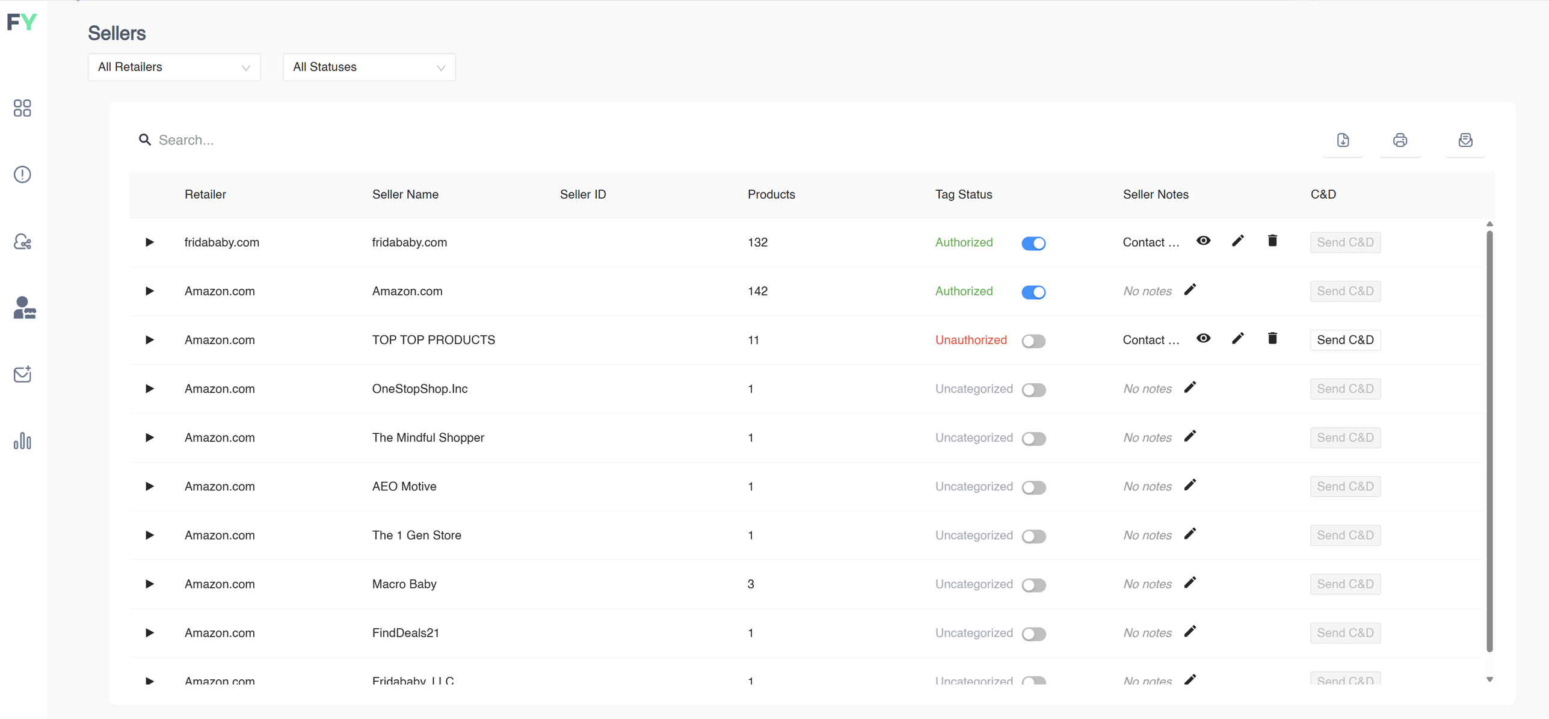Open the mail icon in the sidebar
This screenshot has width=1549, height=719.
(22, 374)
